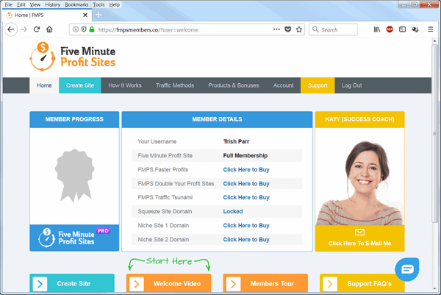Open the Library icon in toolbar
Screen dimensions: 441x295
(x=377, y=29)
